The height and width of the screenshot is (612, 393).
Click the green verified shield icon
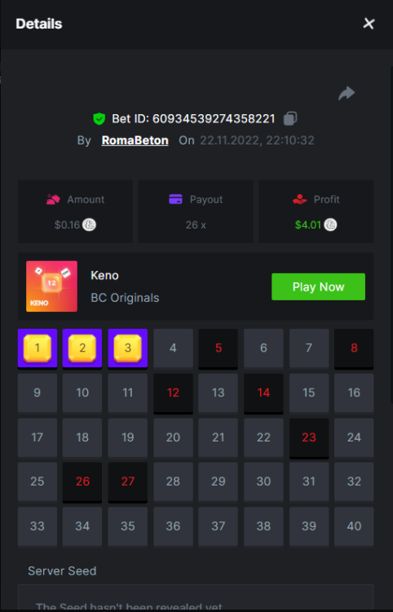click(99, 118)
